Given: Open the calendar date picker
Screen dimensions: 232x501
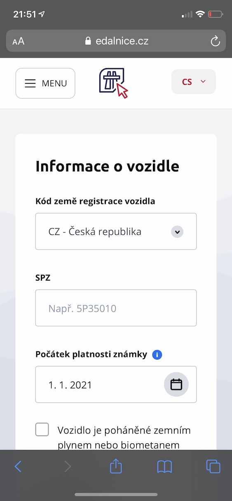Looking at the screenshot, I should pos(176,385).
